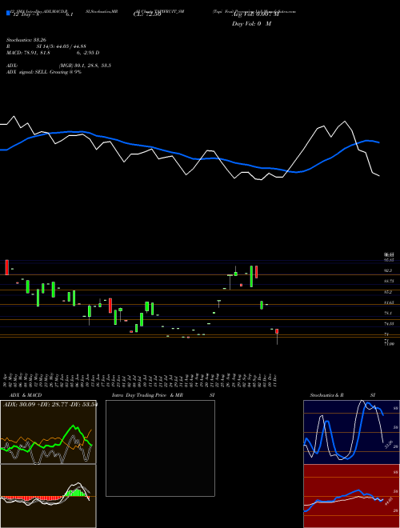The image size is (400, 528).
Task: Click the blue stochastics chart panel
Action: coord(351,432)
